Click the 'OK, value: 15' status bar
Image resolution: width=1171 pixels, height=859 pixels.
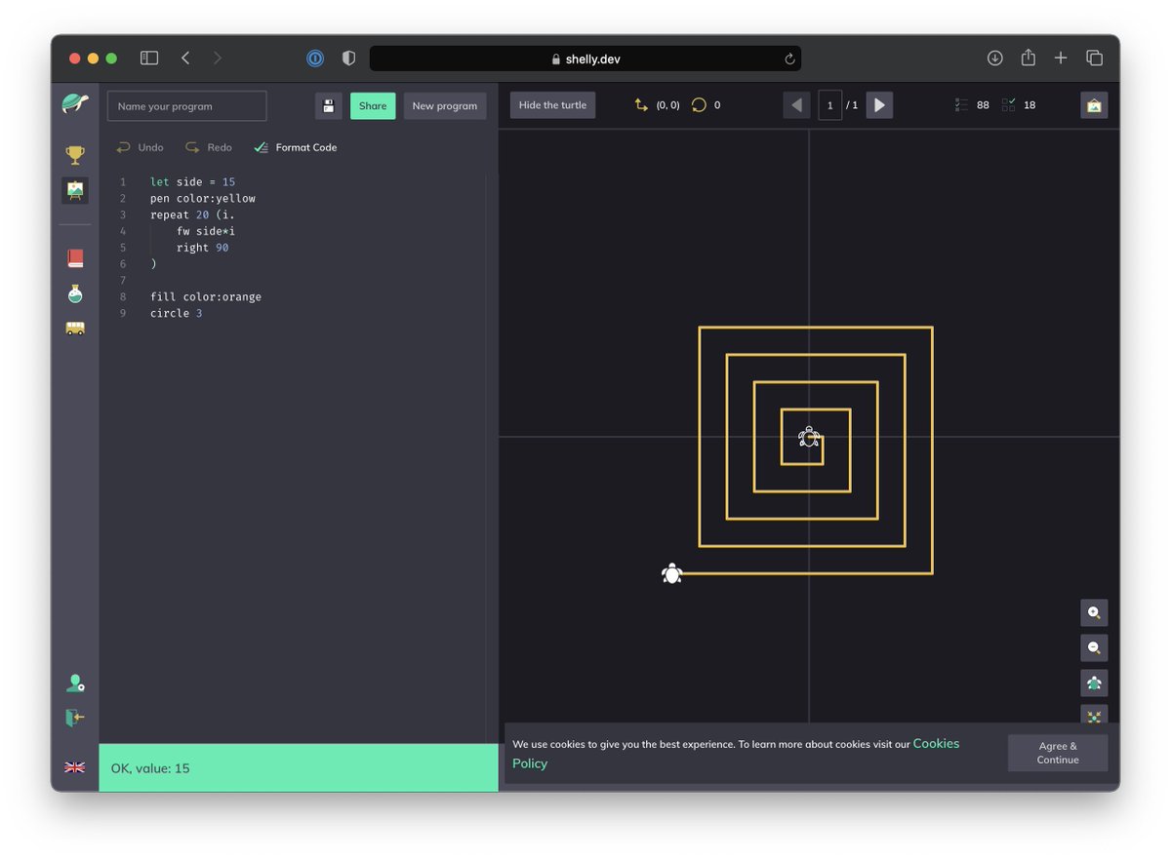299,768
